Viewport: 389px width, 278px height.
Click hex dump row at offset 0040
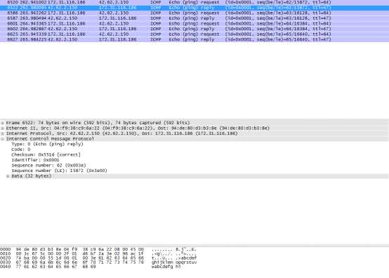tap(91, 267)
